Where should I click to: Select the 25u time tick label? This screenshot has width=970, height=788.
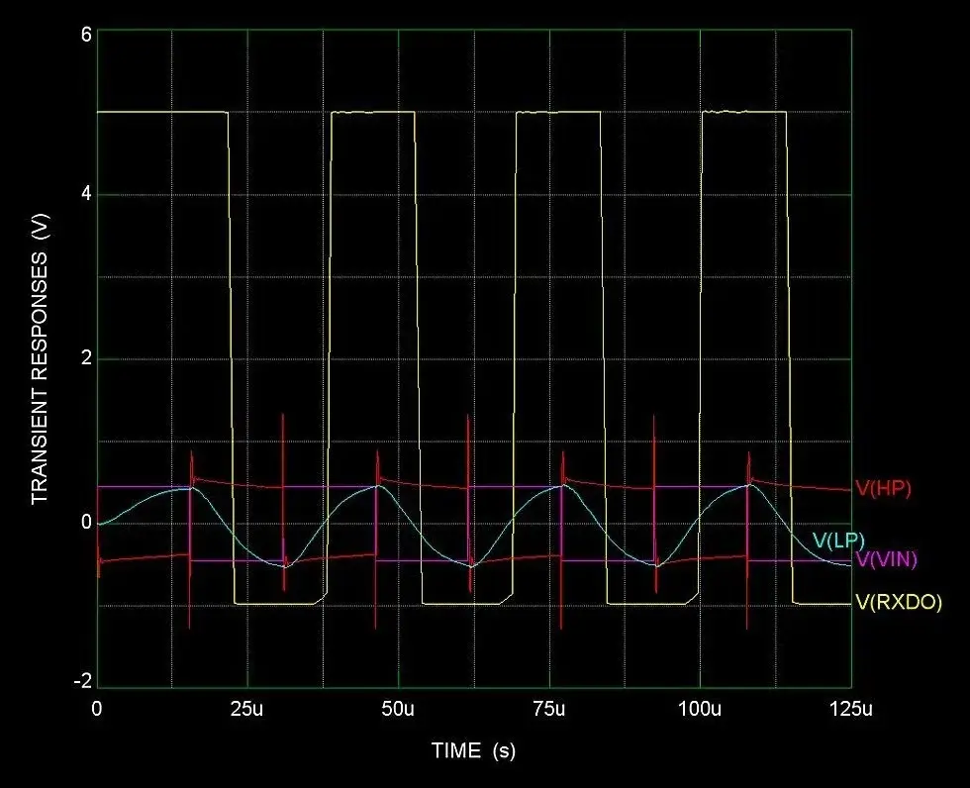[248, 708]
